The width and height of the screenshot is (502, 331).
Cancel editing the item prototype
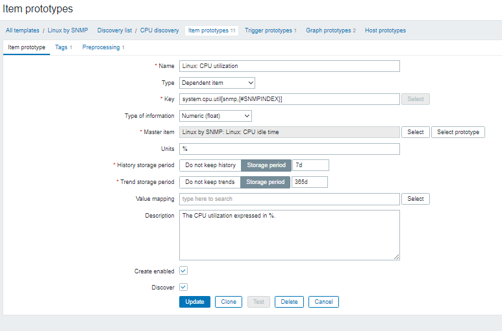click(x=324, y=302)
